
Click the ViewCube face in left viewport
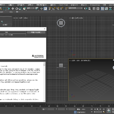[61, 66]
